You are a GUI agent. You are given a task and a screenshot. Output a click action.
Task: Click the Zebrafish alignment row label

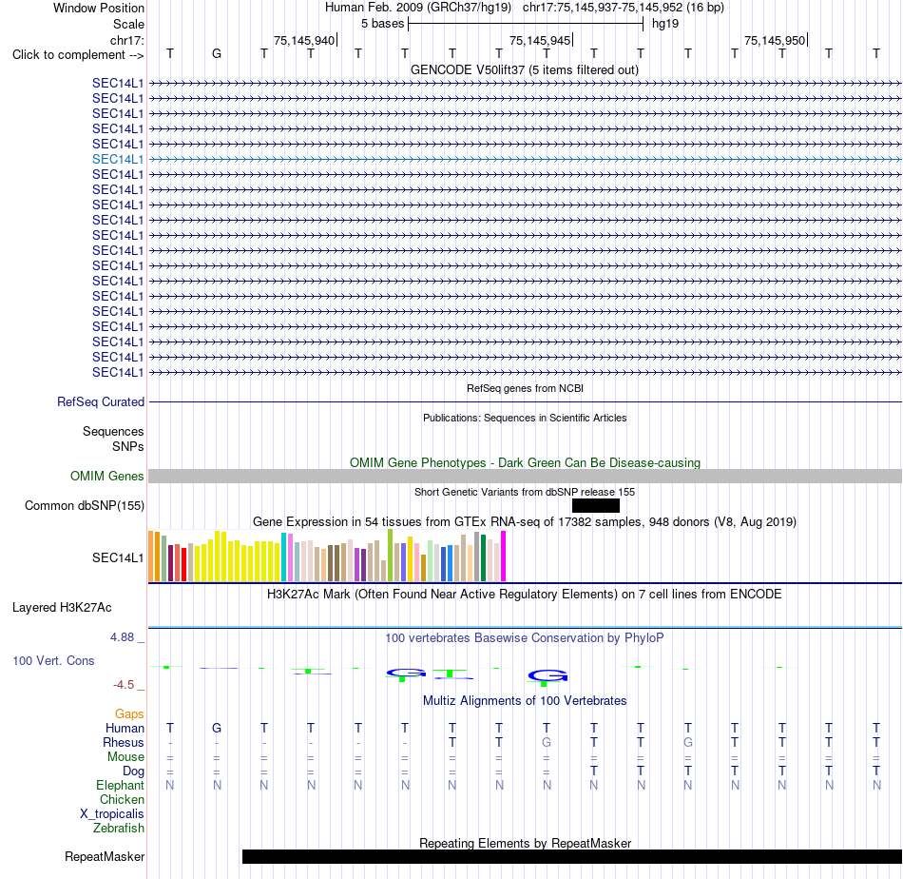tap(119, 828)
